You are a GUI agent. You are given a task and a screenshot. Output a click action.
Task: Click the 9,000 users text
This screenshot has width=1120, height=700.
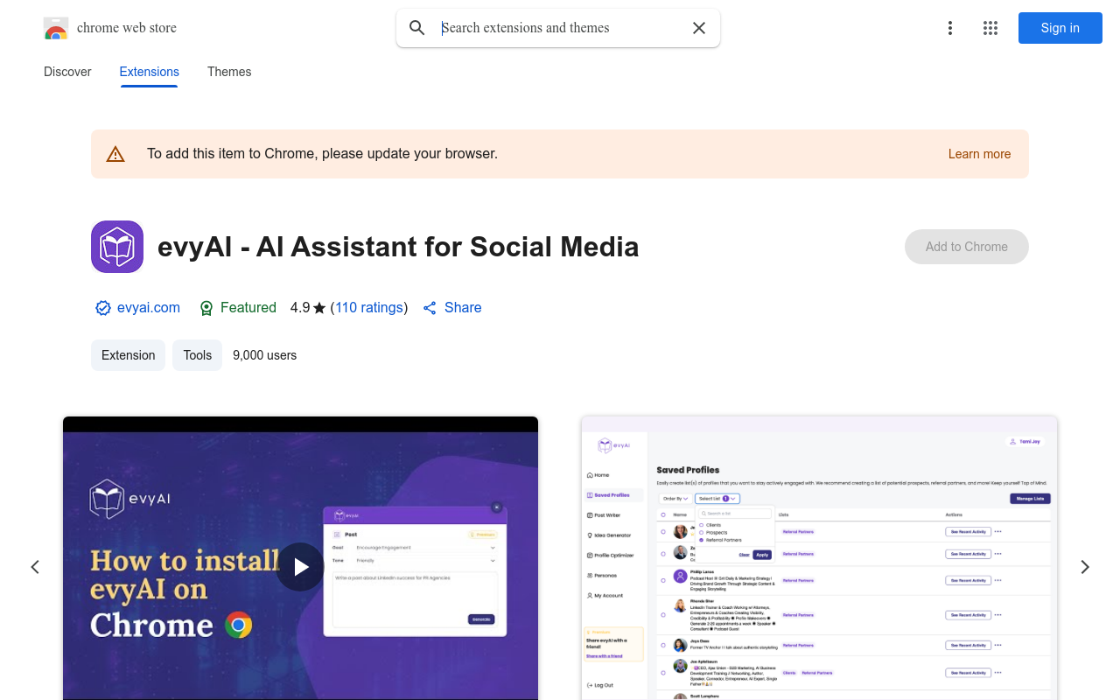pos(265,355)
